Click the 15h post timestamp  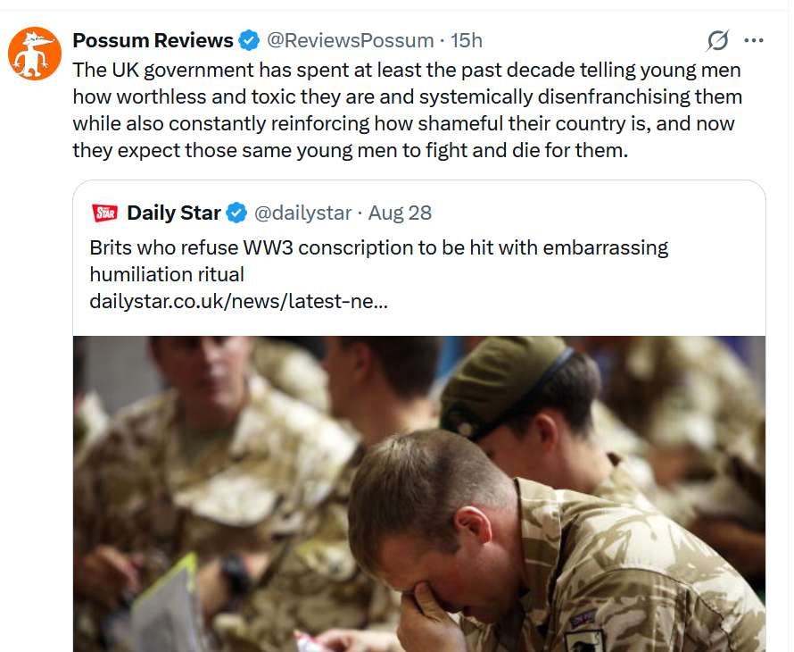coord(467,40)
